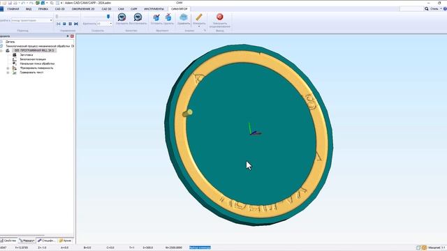Expand Гравировать текст node
The width and height of the screenshot is (447, 251).
click(x=8, y=73)
